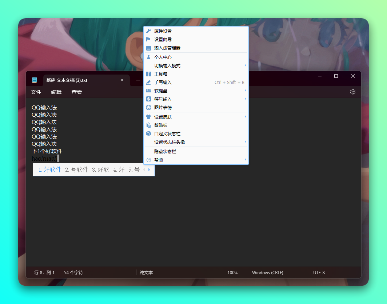
Task: Select candidate 1.好软件
Action: [x=49, y=169]
